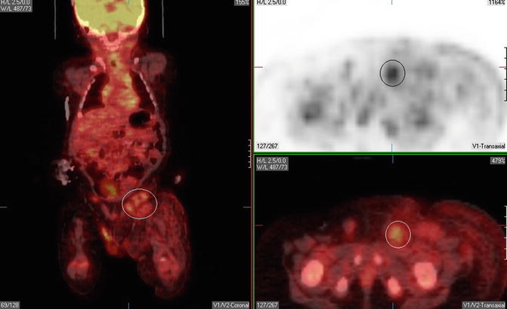Click the left crosshair tick of the coronal view
The height and width of the screenshot is (309, 507).
click(x=5, y=207)
